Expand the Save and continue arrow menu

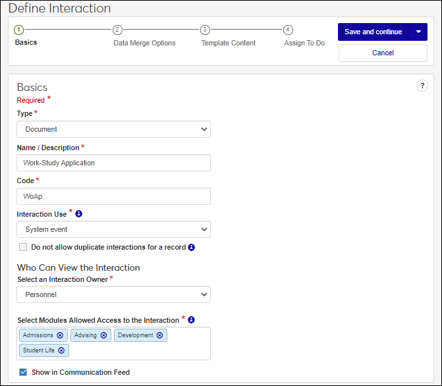pos(418,32)
